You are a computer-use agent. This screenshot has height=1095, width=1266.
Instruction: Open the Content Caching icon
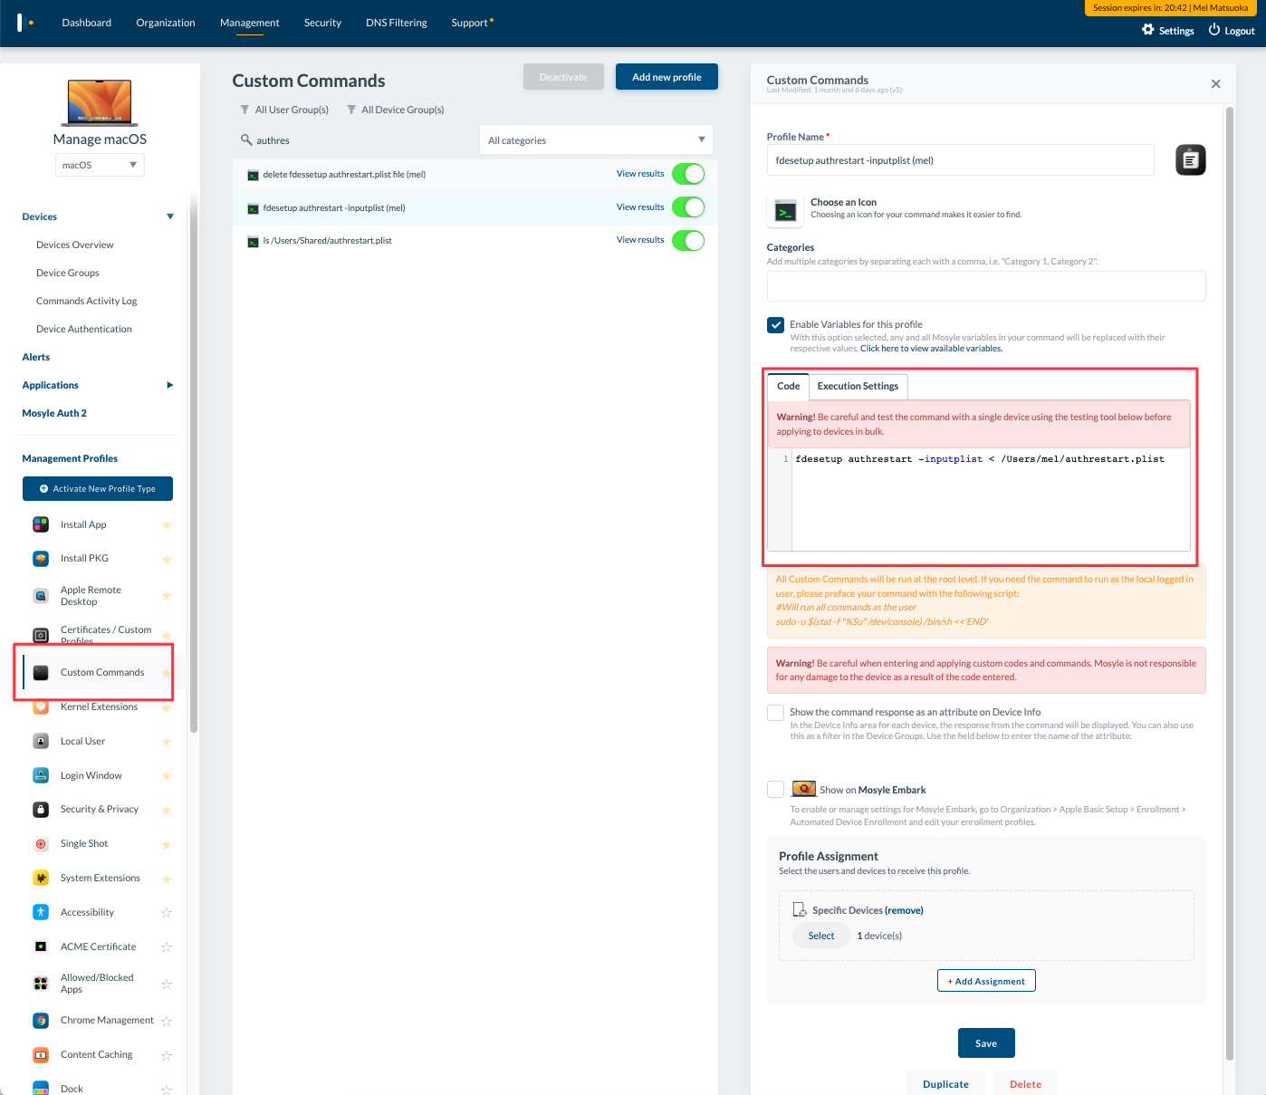[x=41, y=1054]
